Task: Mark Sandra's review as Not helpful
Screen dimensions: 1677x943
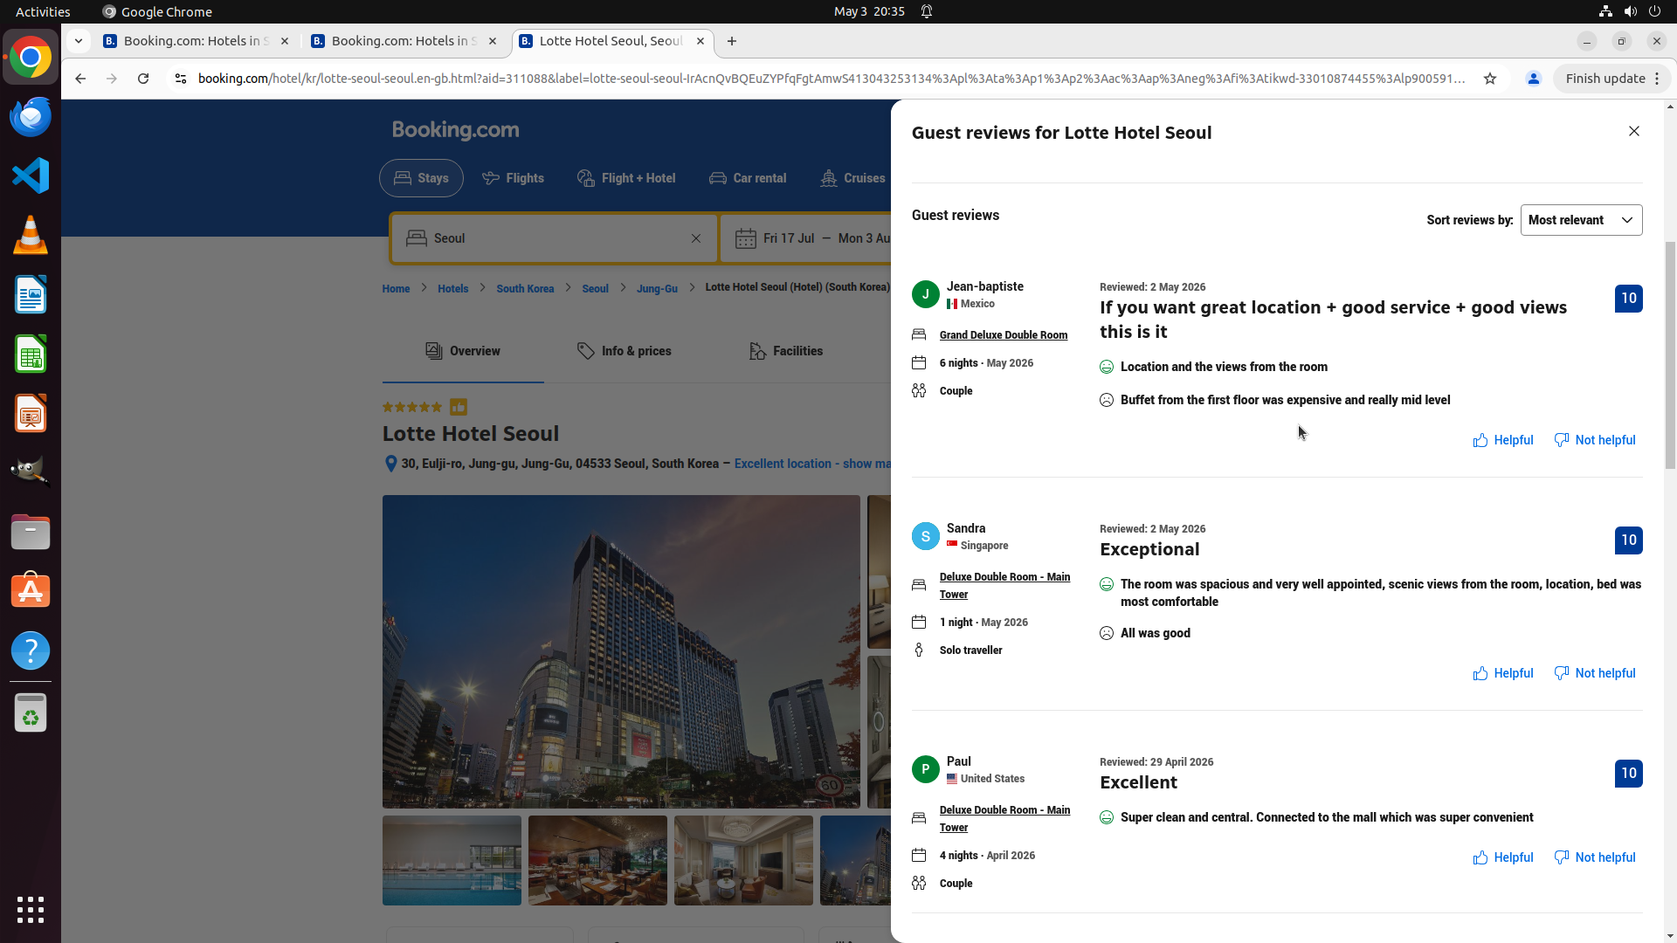Action: pos(1595,673)
